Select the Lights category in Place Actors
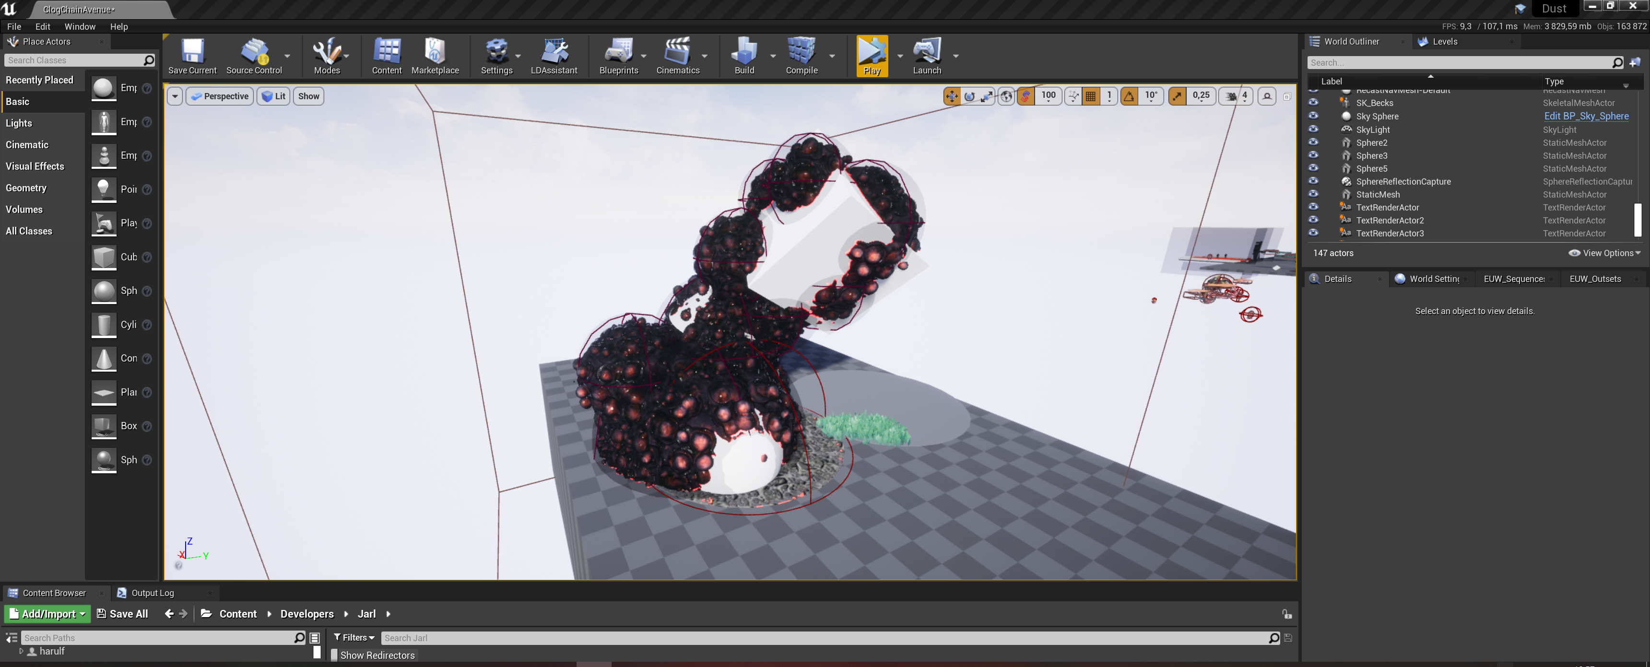The image size is (1650, 667). click(x=19, y=123)
